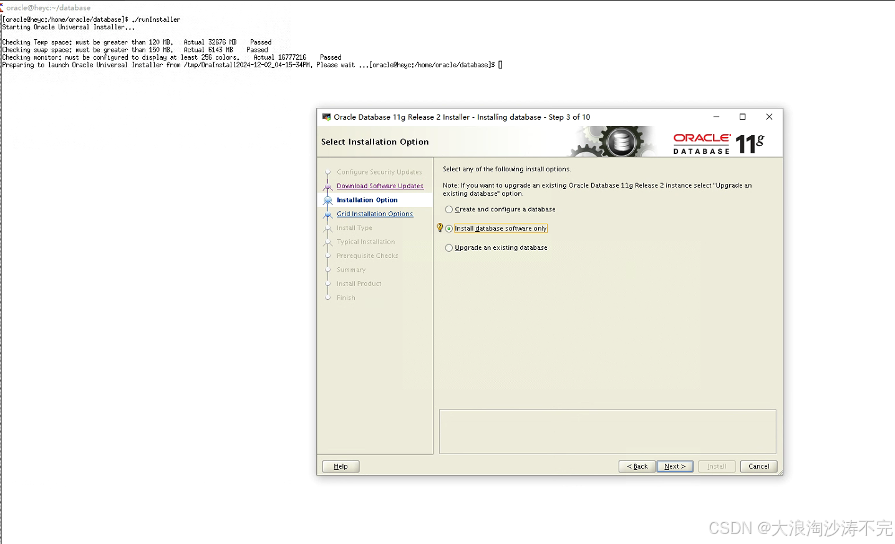Viewport: 895px width, 544px height.
Task: Select Installation Option step in sidebar
Action: tap(367, 200)
